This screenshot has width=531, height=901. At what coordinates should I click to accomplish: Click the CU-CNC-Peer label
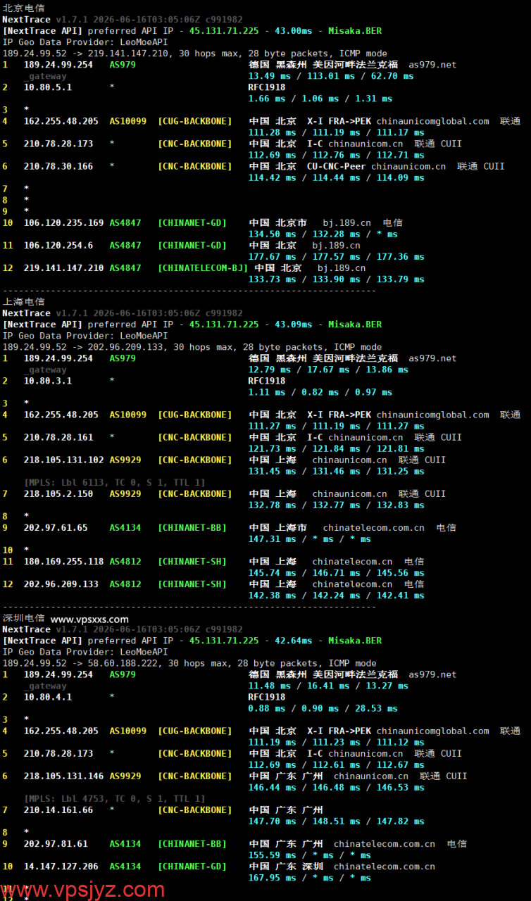click(337, 166)
